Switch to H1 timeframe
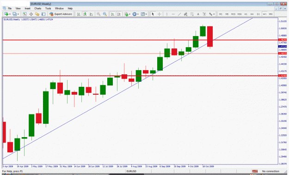 (x=246, y=14)
